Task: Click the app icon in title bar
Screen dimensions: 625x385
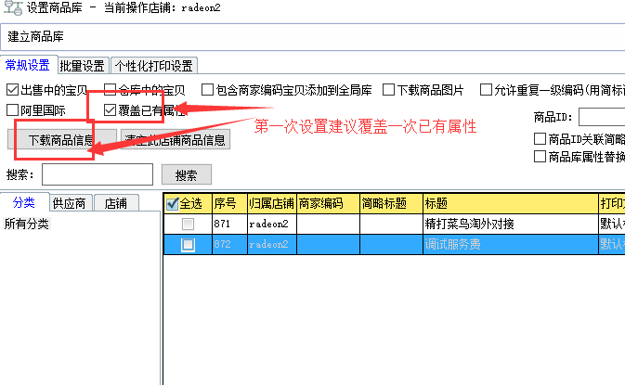Action: [13, 7]
